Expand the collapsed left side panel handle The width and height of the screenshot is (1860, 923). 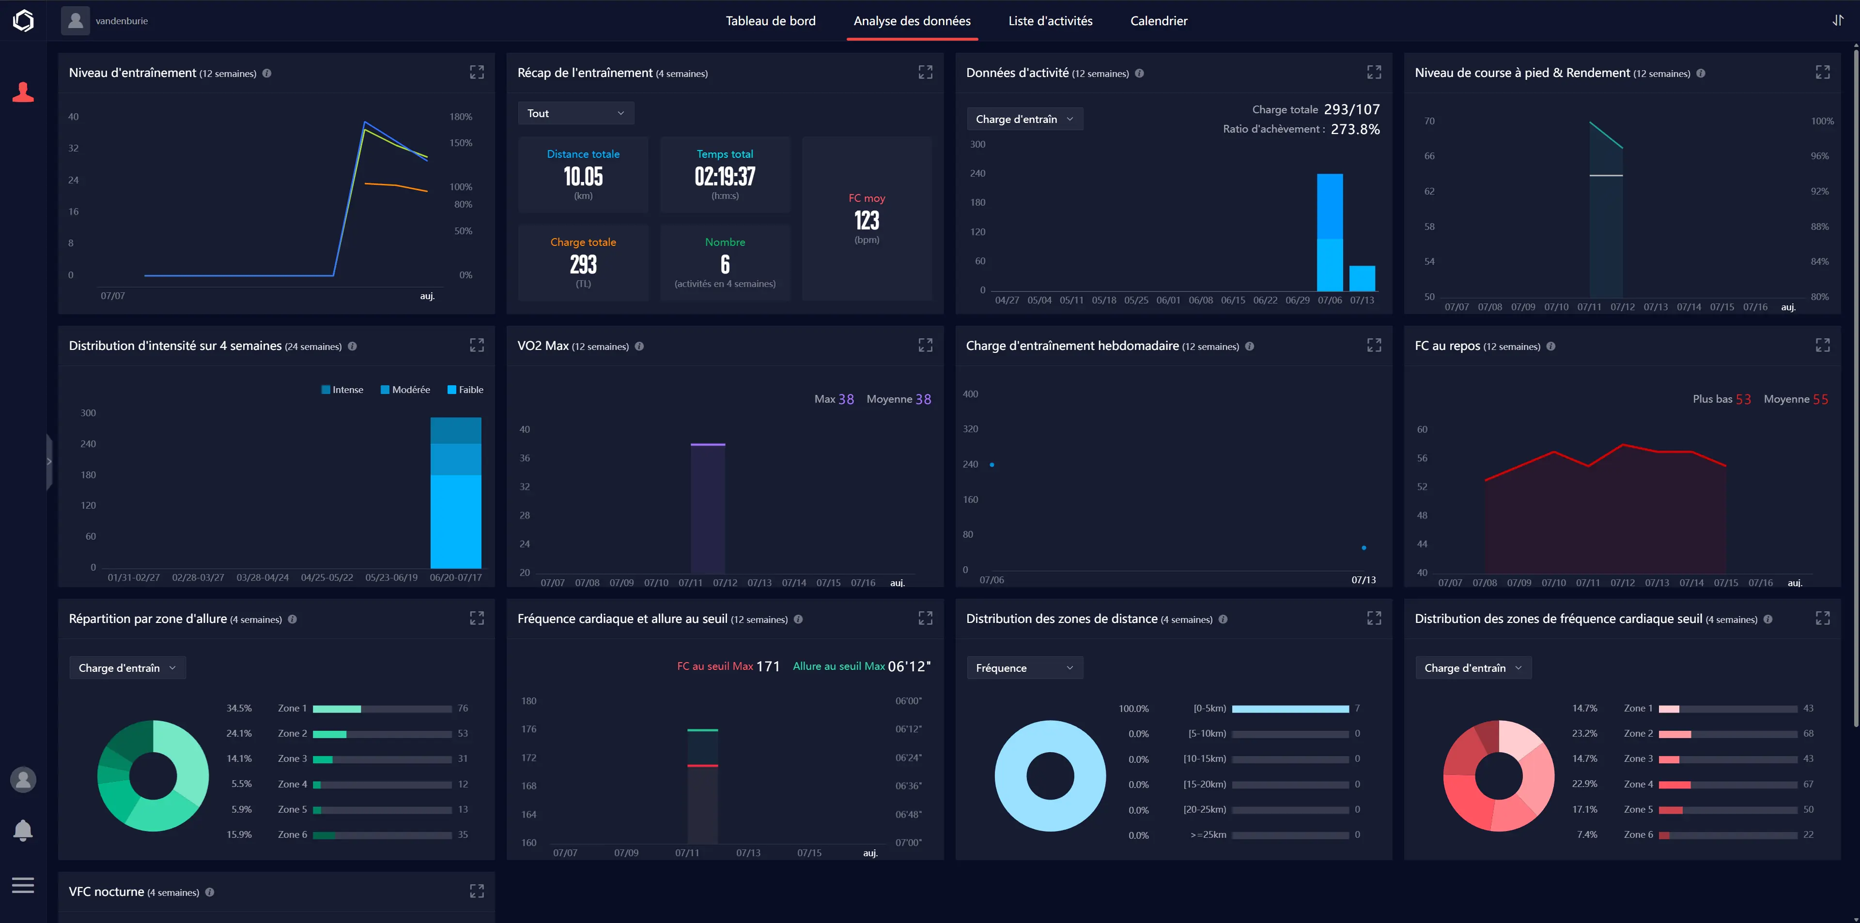[x=49, y=462]
